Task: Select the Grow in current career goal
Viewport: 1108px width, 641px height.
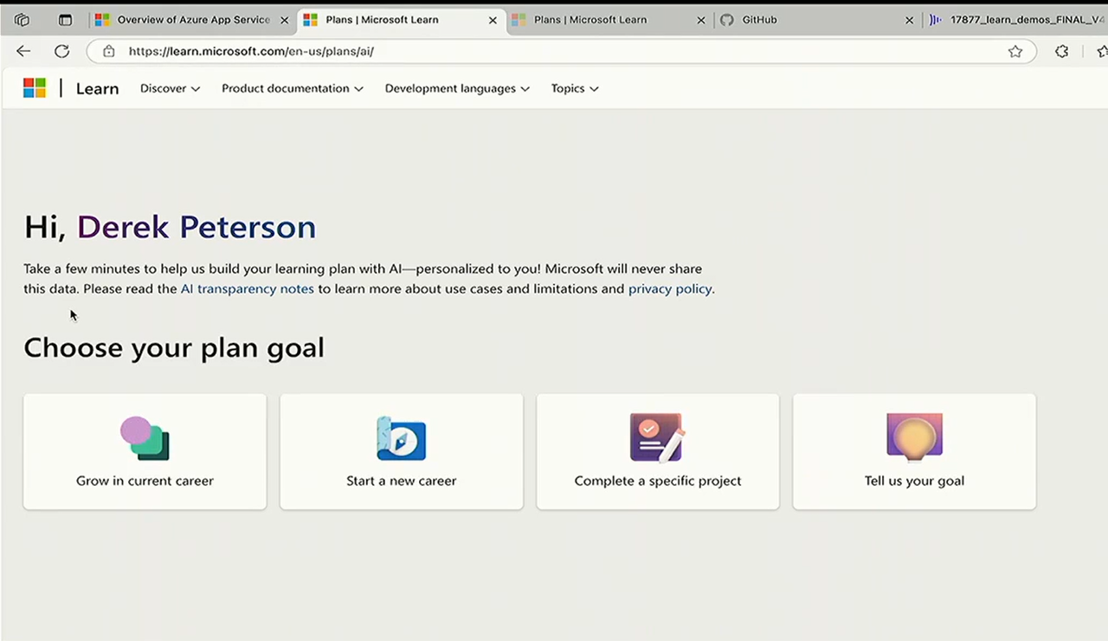Action: pyautogui.click(x=145, y=451)
